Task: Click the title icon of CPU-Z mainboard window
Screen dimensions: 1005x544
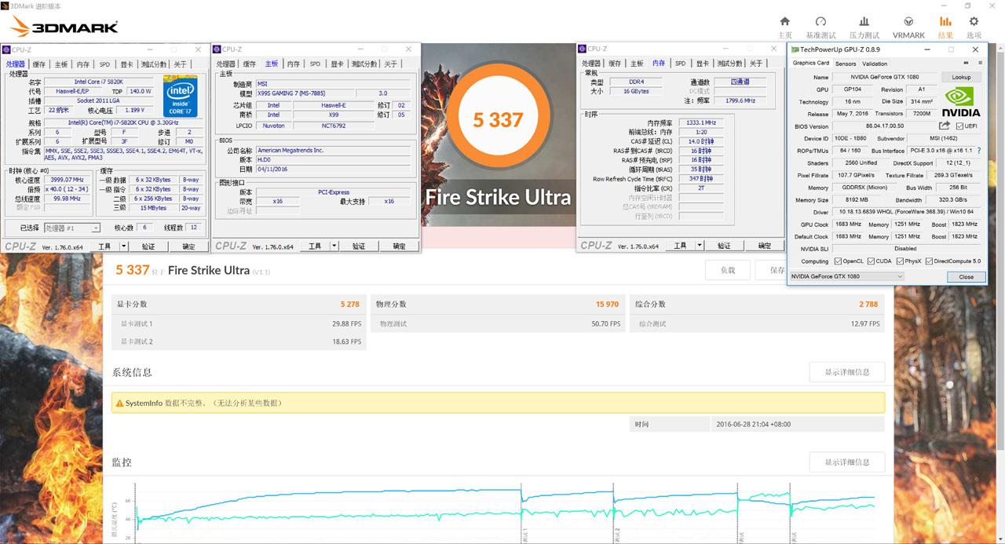Action: click(x=217, y=49)
